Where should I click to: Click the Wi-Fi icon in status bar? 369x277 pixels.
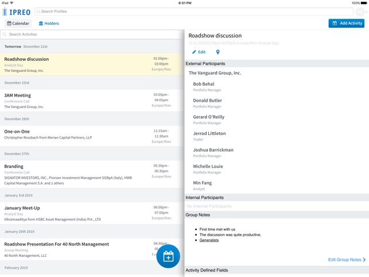point(11,3)
